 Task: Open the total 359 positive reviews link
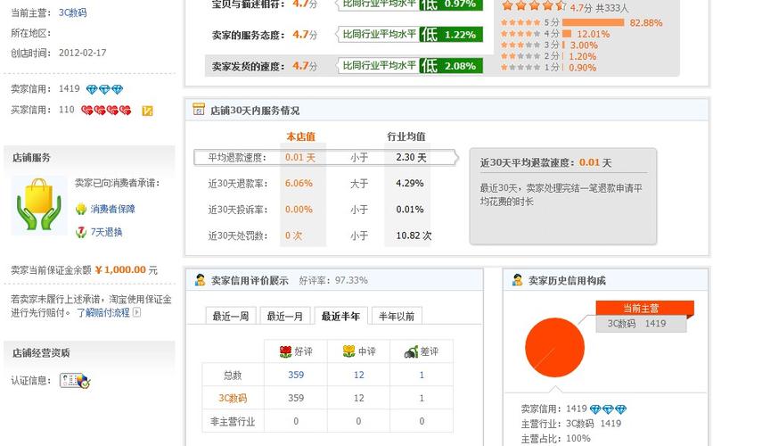point(296,375)
